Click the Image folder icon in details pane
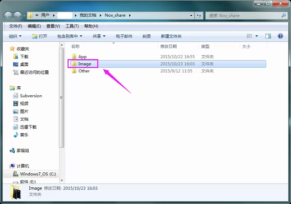The image size is (291, 204). [15, 192]
